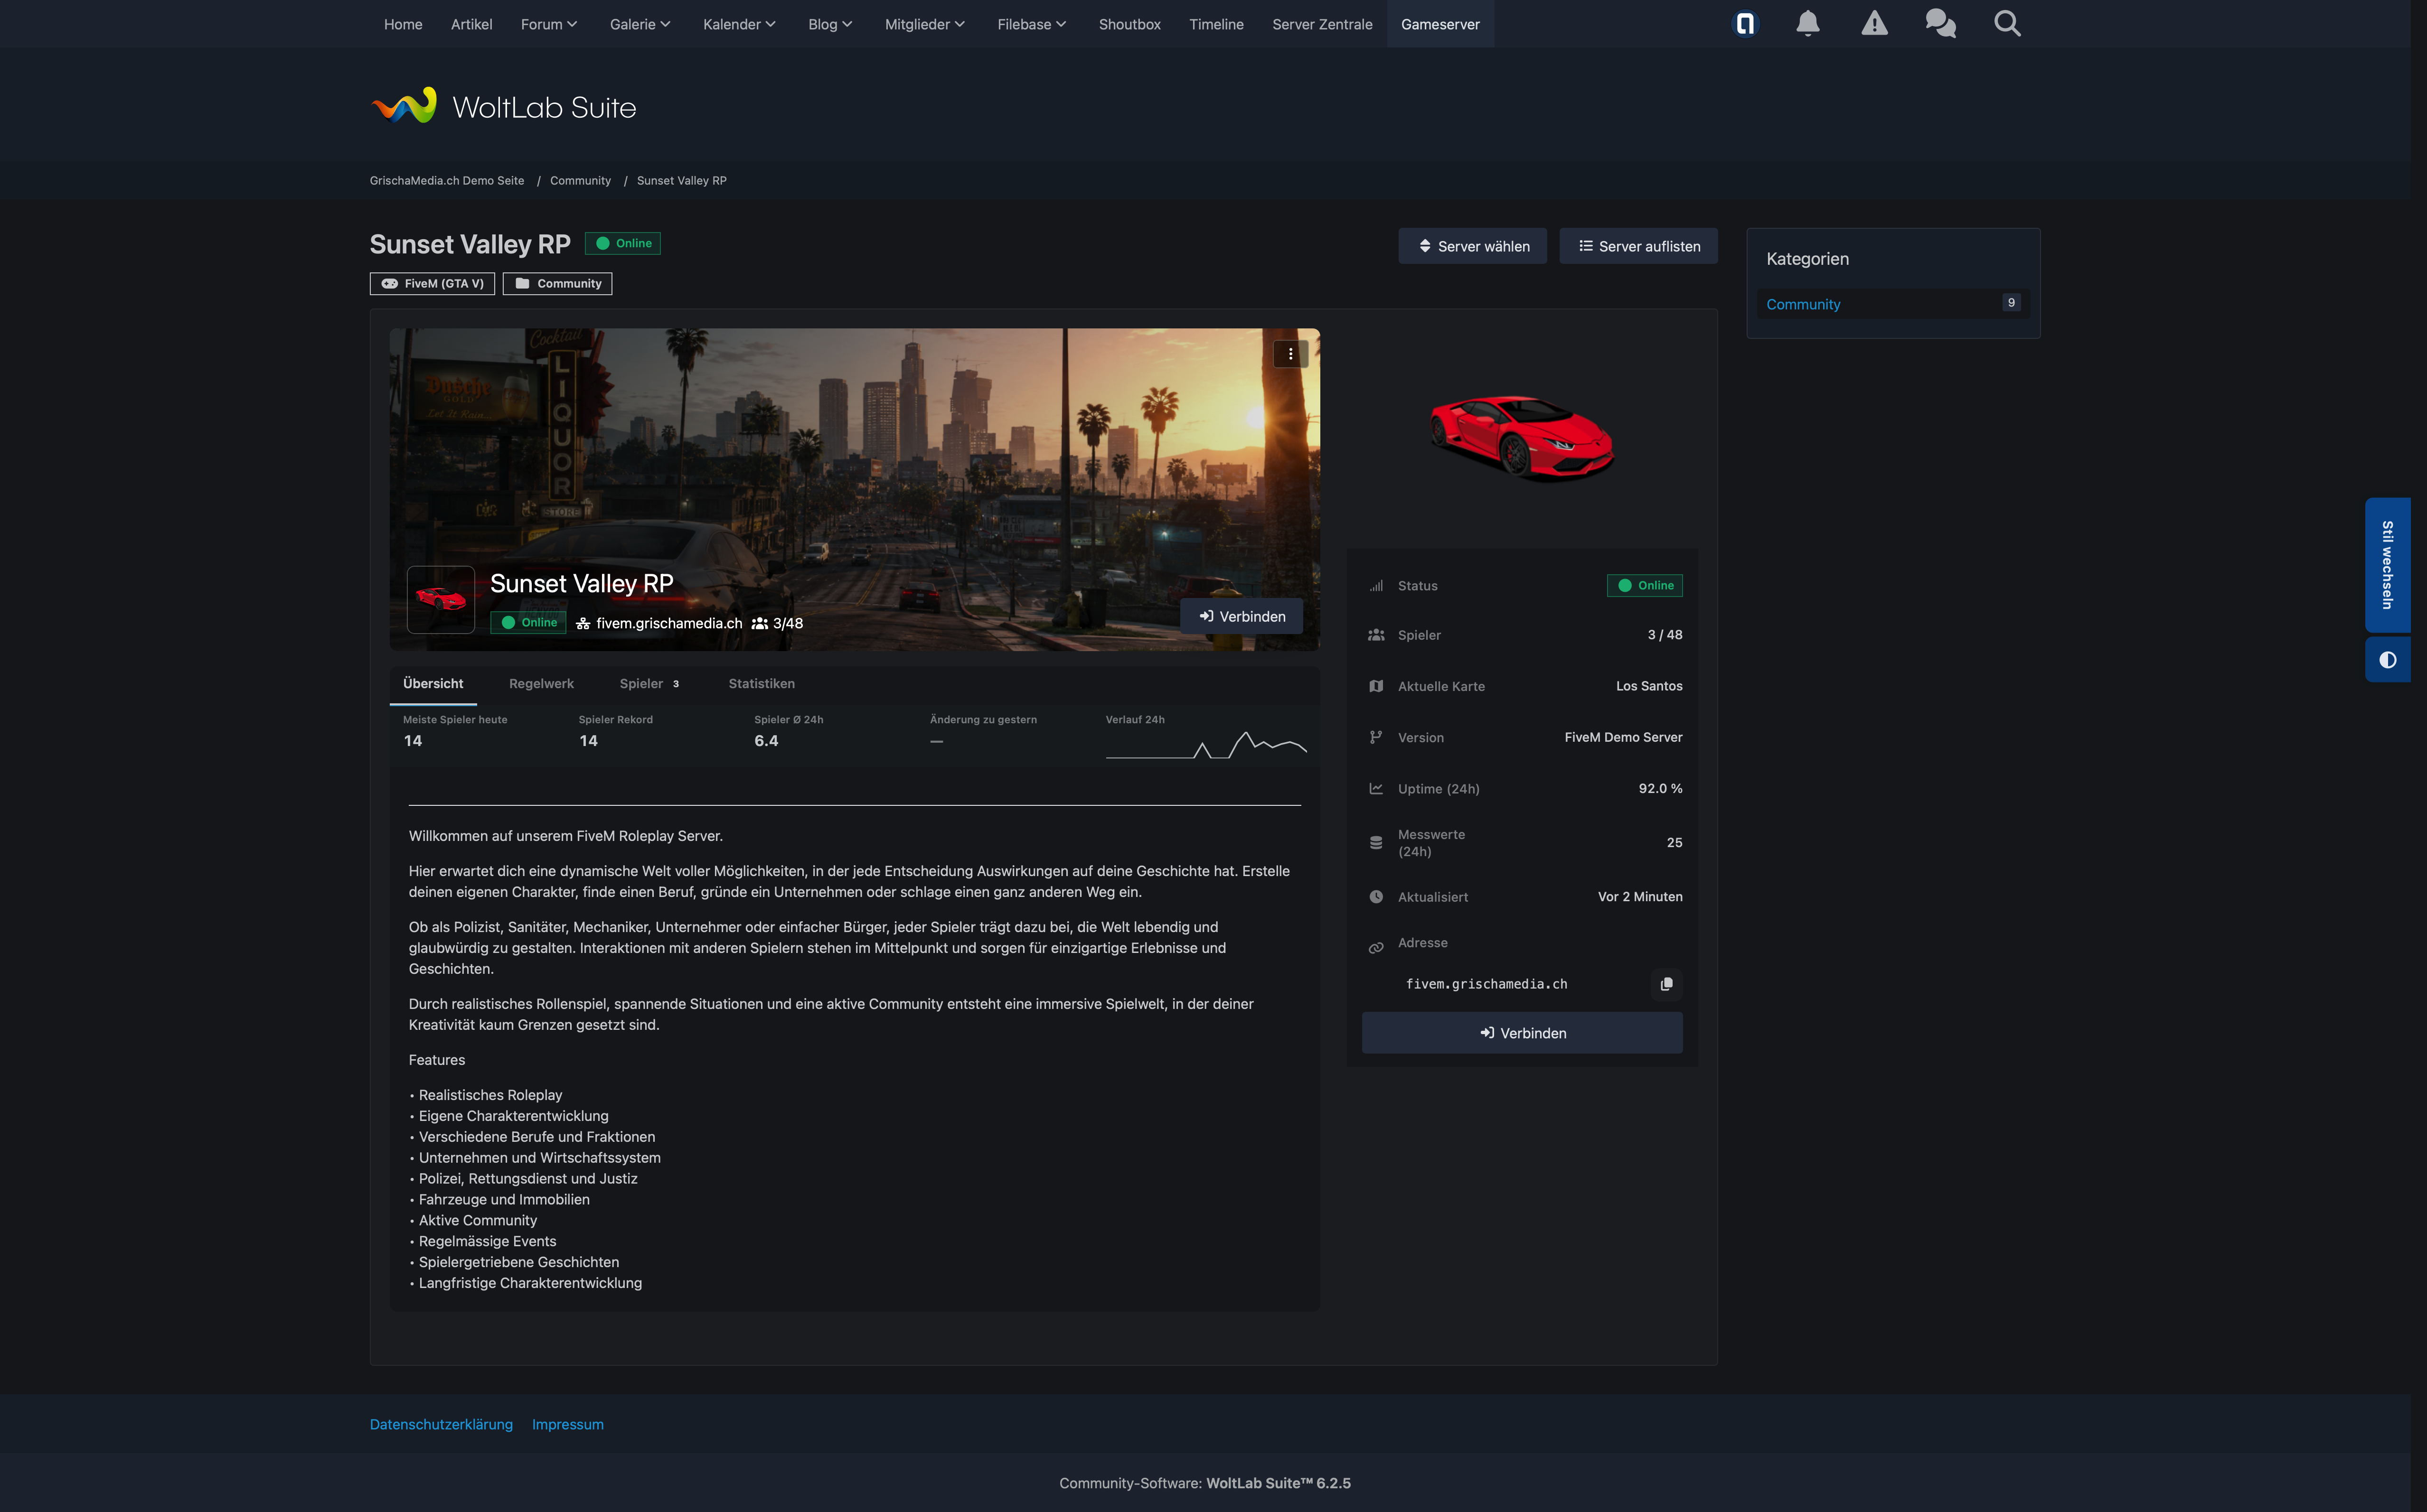Screen dimensions: 2427x1512
Task: Click the WoltLab Suite logo
Action: coord(503,106)
